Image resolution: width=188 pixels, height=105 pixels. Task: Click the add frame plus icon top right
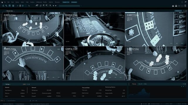pyautogui.click(x=179, y=6)
